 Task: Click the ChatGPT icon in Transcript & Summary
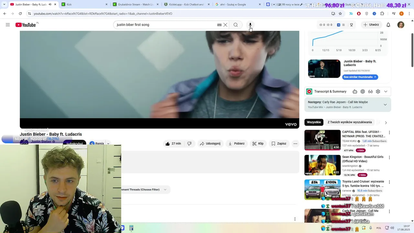pyautogui.click(x=363, y=92)
